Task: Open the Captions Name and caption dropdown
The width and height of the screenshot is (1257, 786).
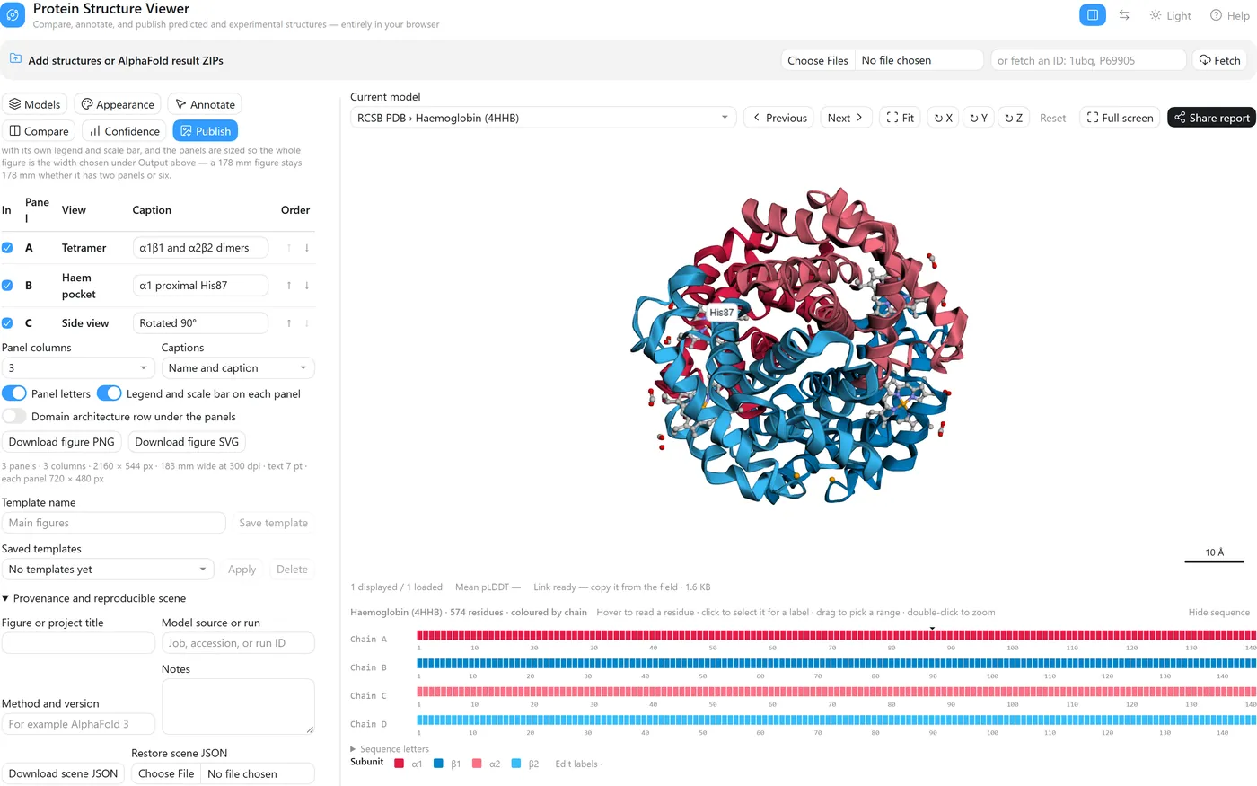Action: pos(238,368)
